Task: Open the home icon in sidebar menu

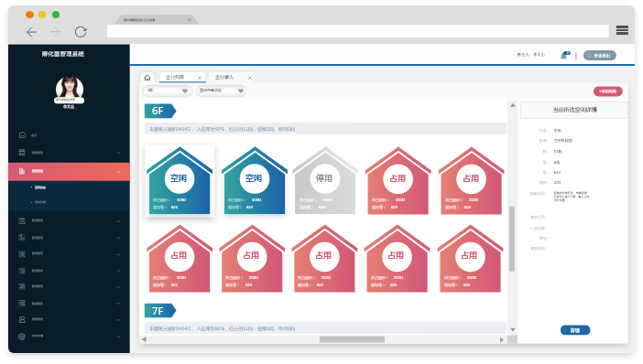Action: click(x=22, y=135)
